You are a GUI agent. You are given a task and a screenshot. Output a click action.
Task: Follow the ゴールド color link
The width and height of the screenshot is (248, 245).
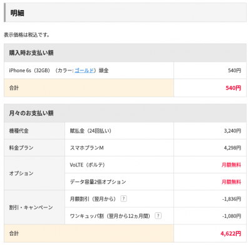pyautogui.click(x=84, y=70)
